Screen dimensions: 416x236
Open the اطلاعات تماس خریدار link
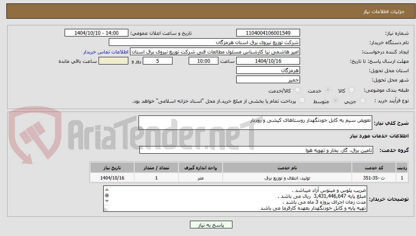click(x=106, y=52)
